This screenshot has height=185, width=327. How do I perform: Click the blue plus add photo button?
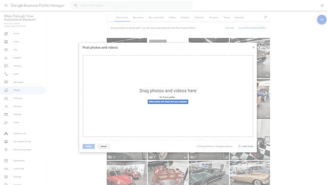pyautogui.click(x=322, y=20)
